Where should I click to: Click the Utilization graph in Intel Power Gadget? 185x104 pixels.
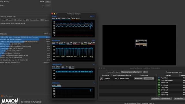(73, 92)
